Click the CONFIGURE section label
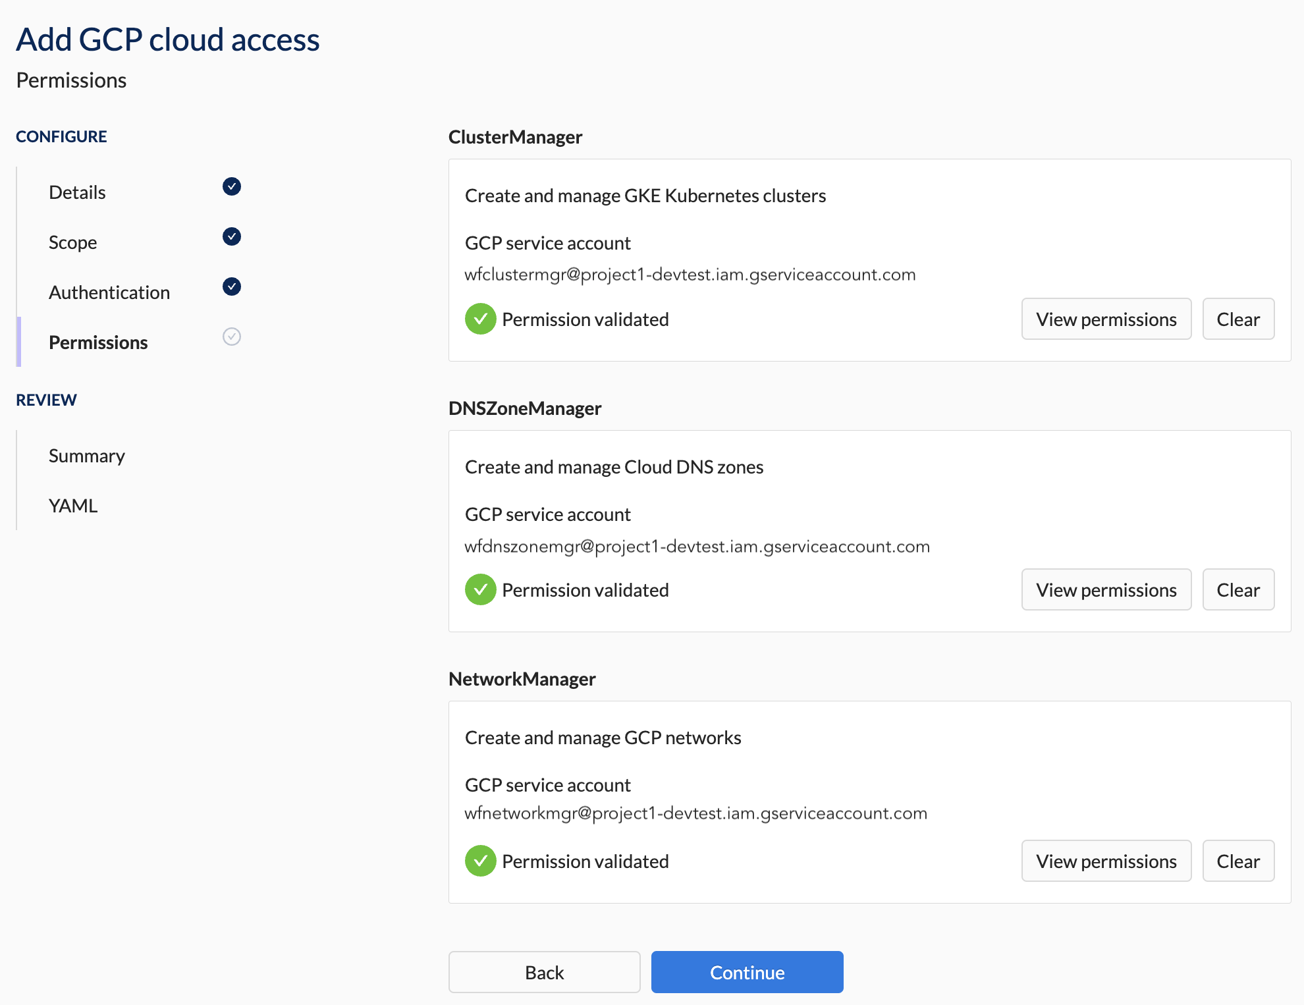This screenshot has height=1005, width=1304. pos(61,136)
